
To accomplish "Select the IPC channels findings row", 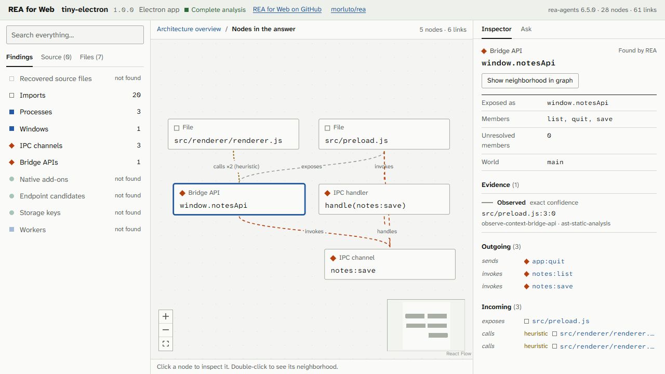I will tap(75, 145).
